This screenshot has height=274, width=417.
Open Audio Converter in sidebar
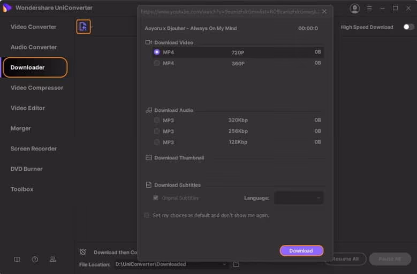[34, 47]
